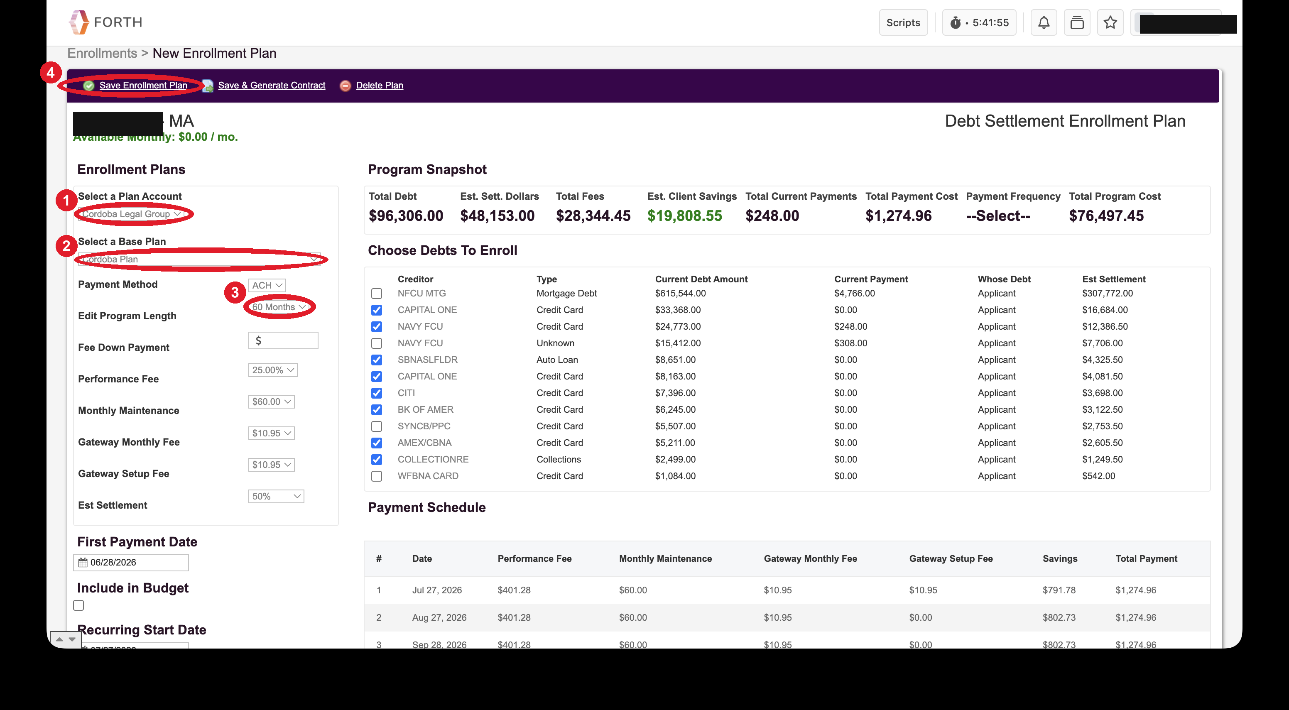Check the NFCU MTG debt checkbox
This screenshot has height=710, width=1289.
[377, 294]
